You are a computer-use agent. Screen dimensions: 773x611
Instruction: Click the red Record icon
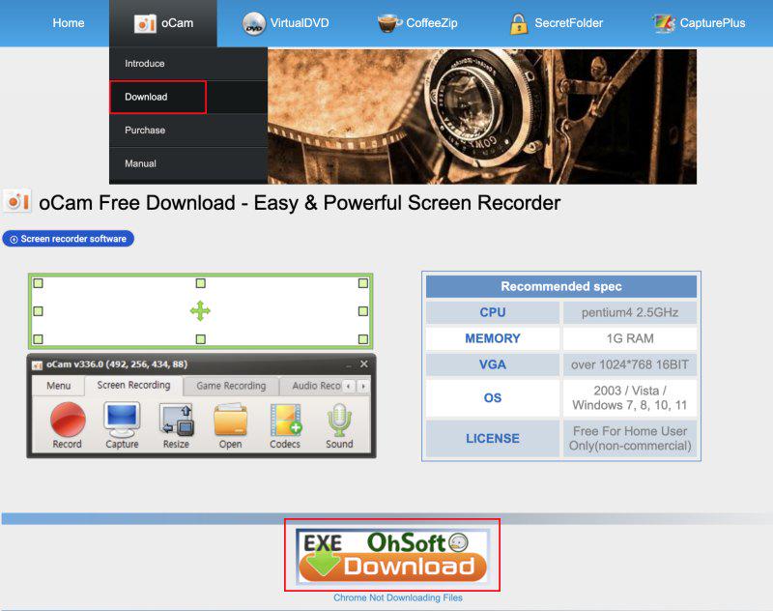click(68, 421)
